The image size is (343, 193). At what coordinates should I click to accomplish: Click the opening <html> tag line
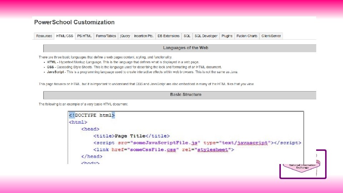click(x=78, y=122)
